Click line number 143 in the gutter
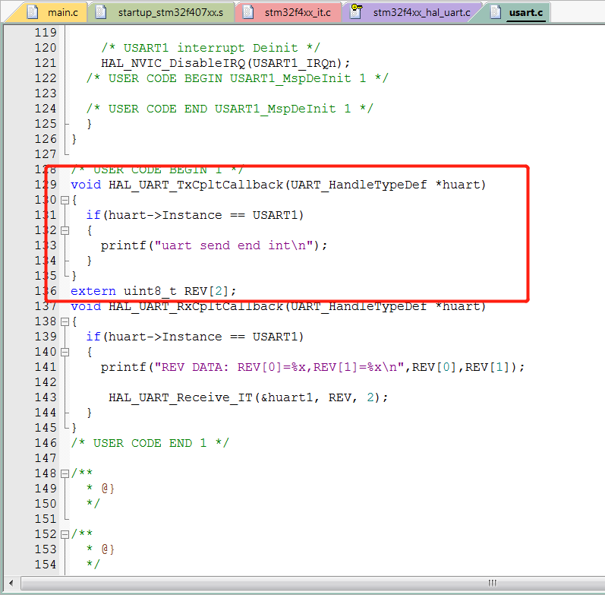The width and height of the screenshot is (605, 595). (x=46, y=397)
